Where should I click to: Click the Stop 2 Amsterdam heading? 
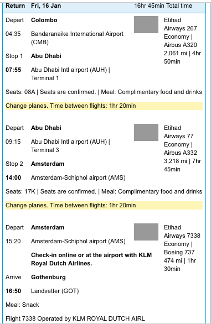click(35, 164)
